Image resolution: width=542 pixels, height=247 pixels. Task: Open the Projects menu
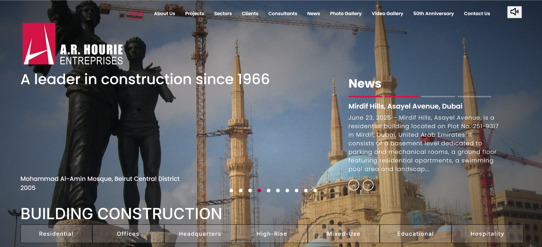pyautogui.click(x=195, y=13)
